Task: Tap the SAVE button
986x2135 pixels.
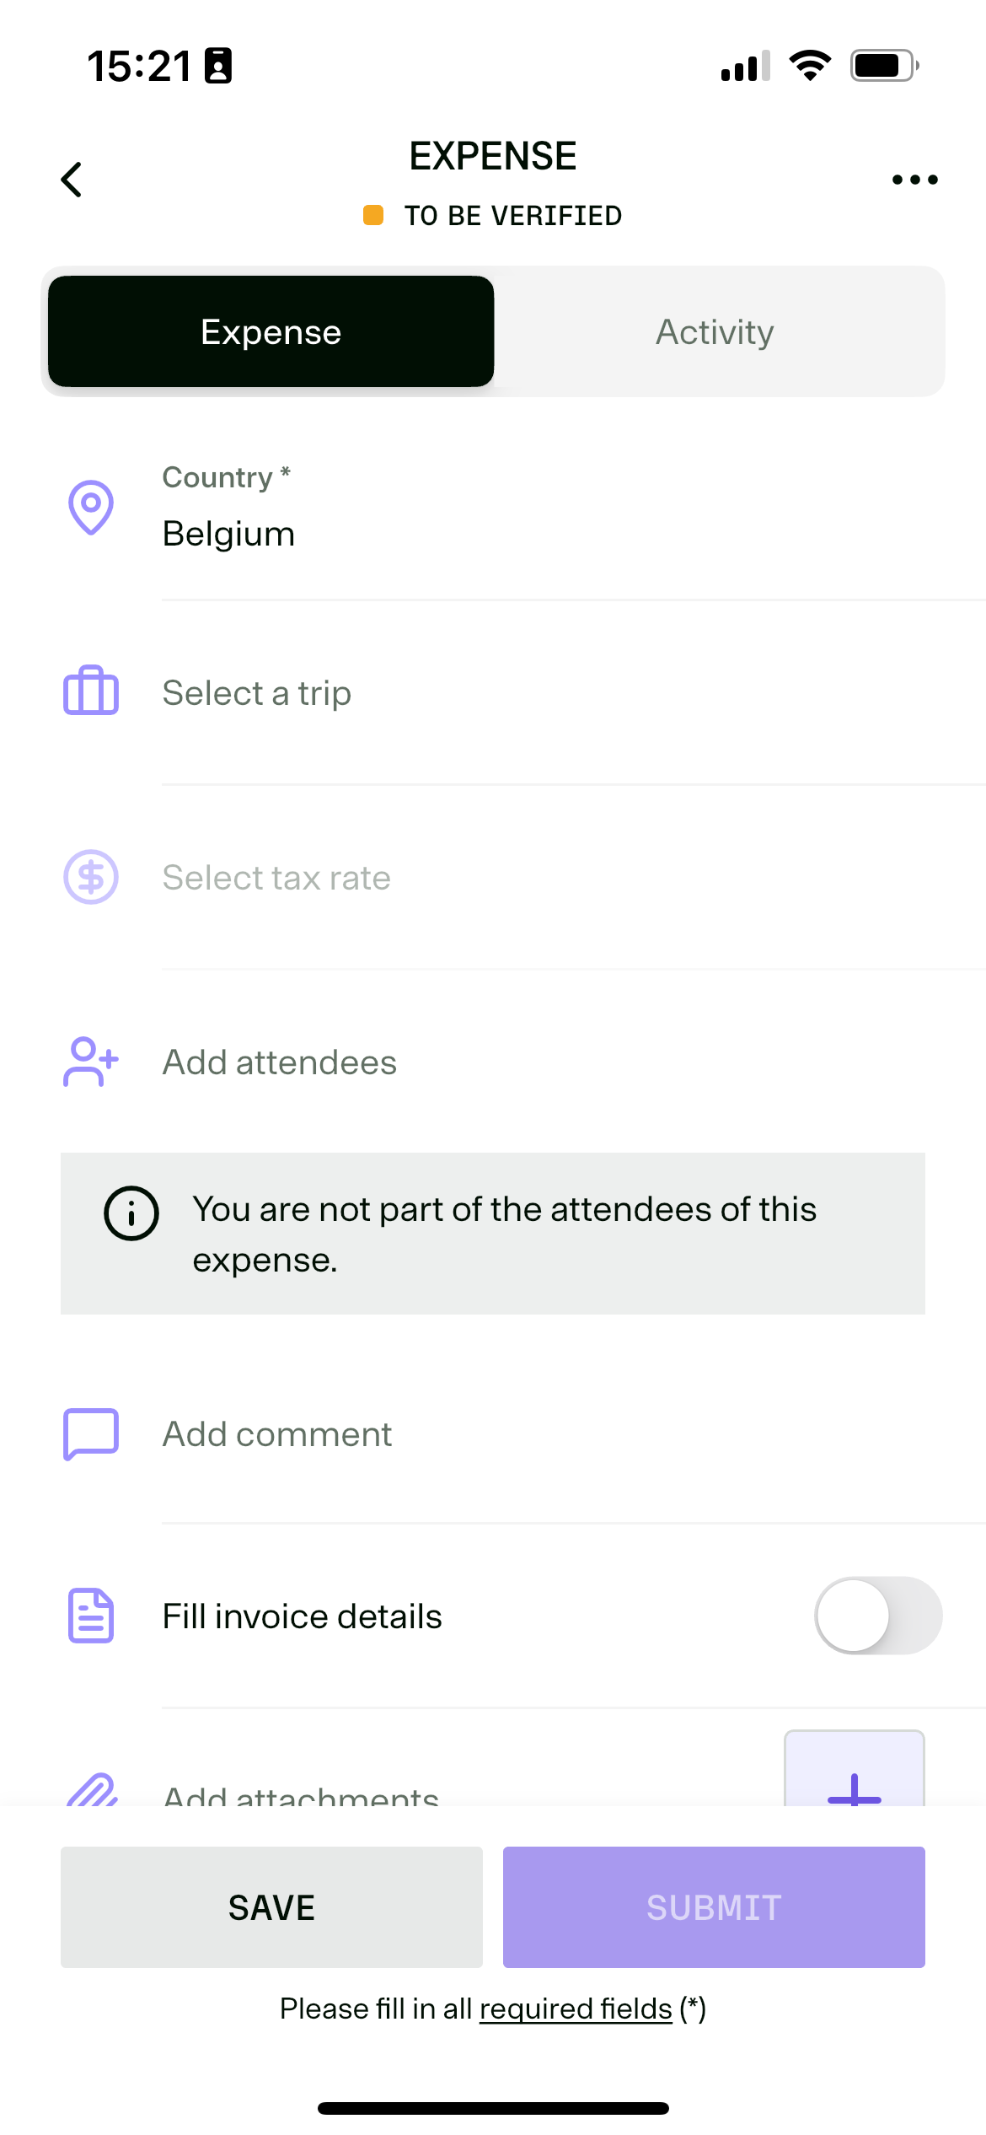Action: pos(271,1907)
